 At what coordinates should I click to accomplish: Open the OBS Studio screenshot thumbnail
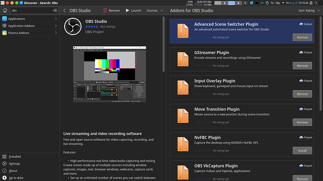pyautogui.click(x=110, y=74)
